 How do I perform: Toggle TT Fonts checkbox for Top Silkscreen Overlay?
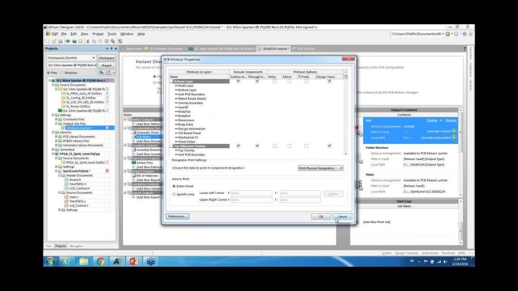(x=306, y=146)
